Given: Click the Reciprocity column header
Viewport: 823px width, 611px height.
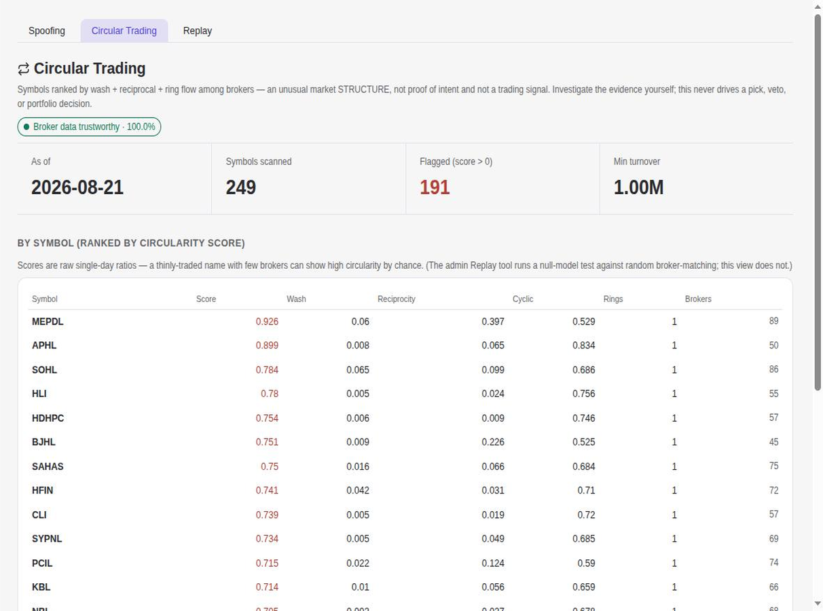Looking at the screenshot, I should click(x=397, y=299).
